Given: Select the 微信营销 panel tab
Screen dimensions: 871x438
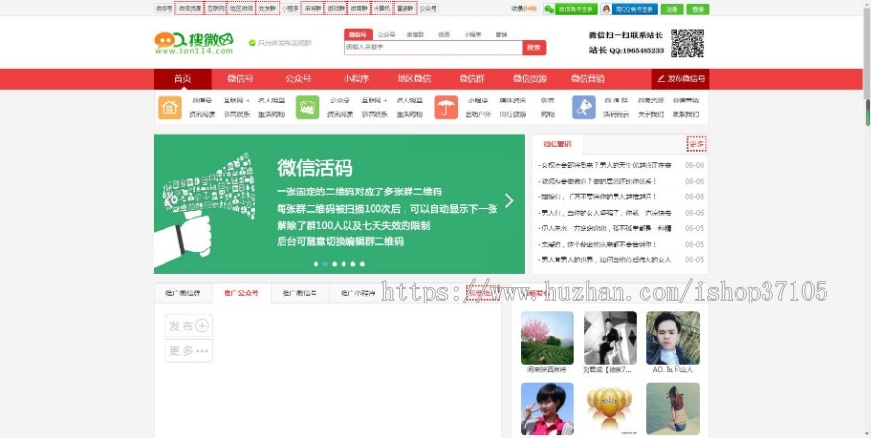Looking at the screenshot, I should pyautogui.click(x=557, y=144).
